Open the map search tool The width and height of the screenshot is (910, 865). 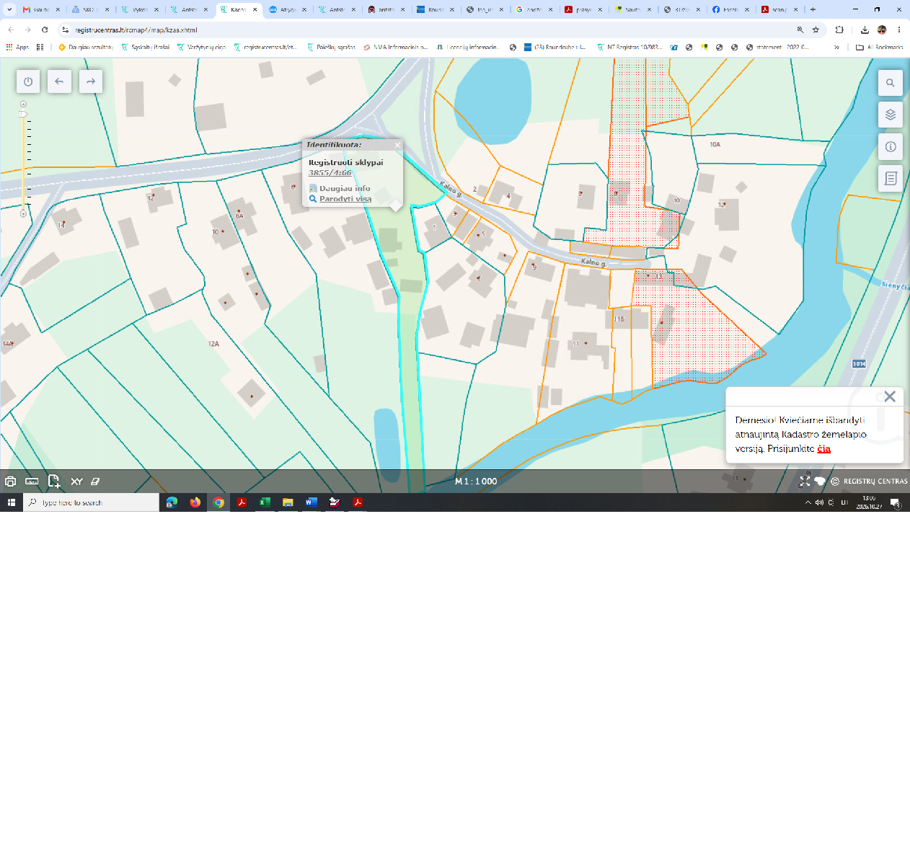tap(891, 83)
